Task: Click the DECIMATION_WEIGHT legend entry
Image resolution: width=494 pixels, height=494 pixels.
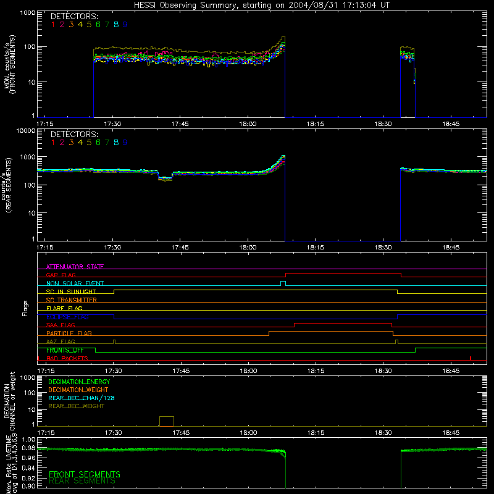Action: click(x=78, y=390)
